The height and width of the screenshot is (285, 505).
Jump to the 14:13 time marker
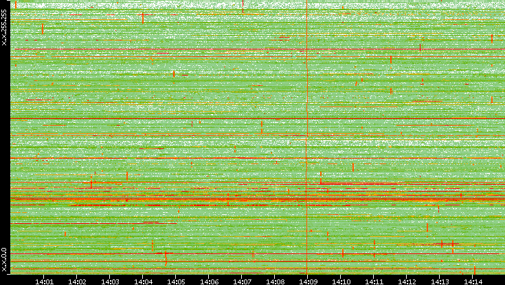(x=440, y=281)
